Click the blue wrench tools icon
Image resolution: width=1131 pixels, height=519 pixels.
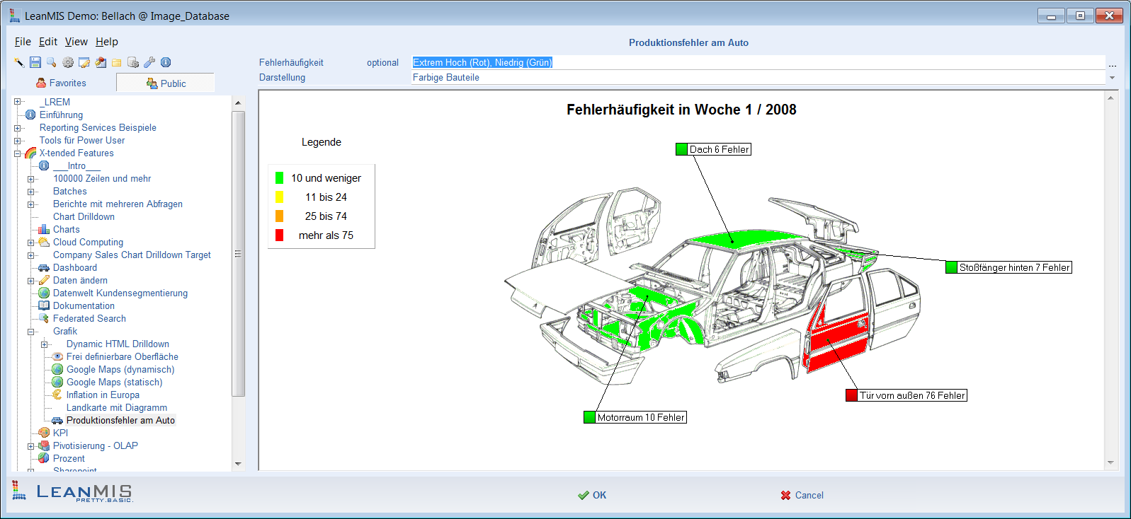(149, 62)
